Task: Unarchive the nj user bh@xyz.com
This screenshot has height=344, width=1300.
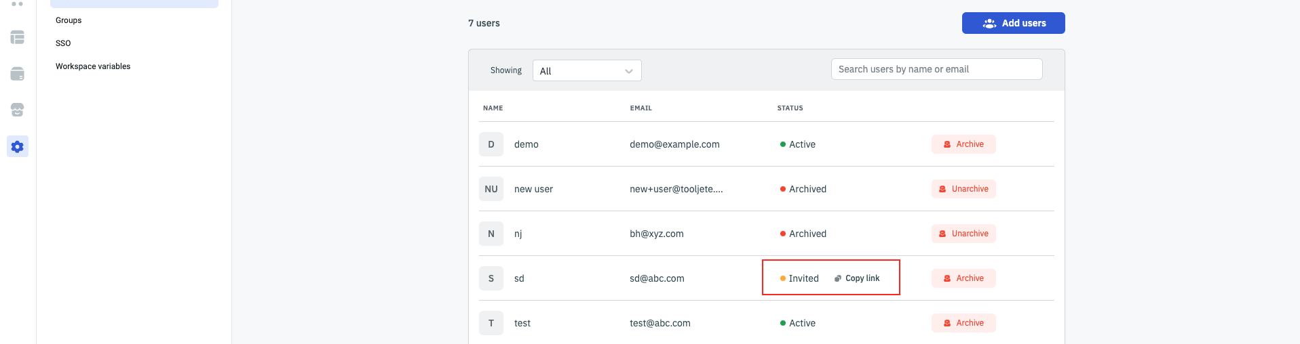Action: pyautogui.click(x=963, y=234)
